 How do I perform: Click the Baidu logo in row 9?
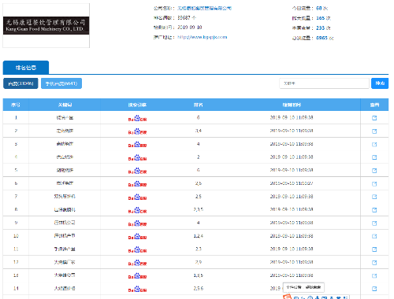click(137, 223)
